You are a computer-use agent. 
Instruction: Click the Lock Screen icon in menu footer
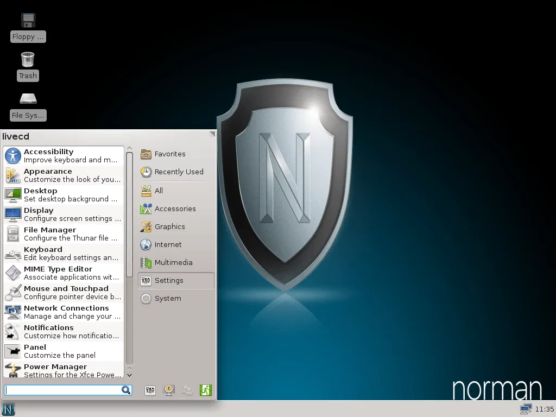[169, 390]
